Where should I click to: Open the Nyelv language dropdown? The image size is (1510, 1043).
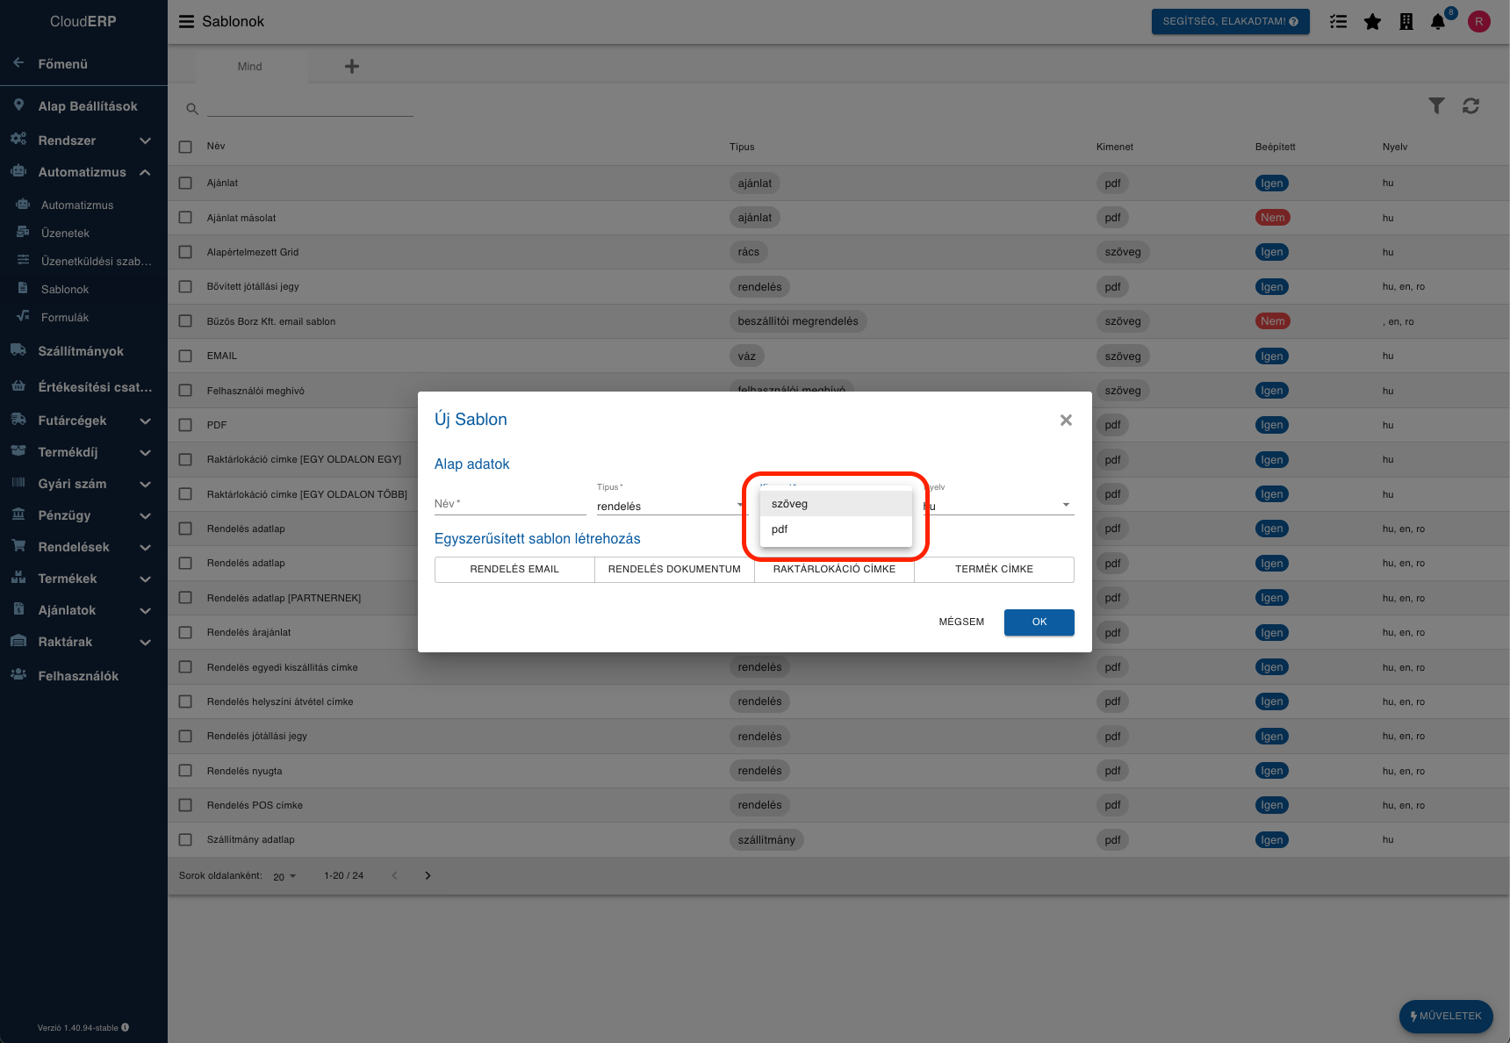coord(998,506)
